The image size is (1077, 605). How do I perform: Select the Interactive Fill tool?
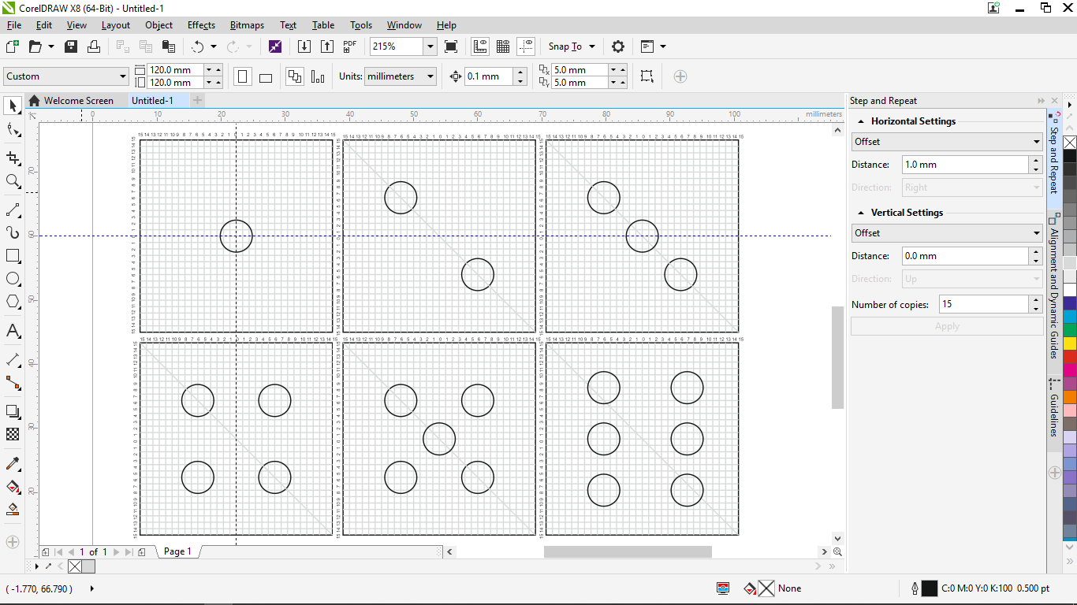coord(13,486)
